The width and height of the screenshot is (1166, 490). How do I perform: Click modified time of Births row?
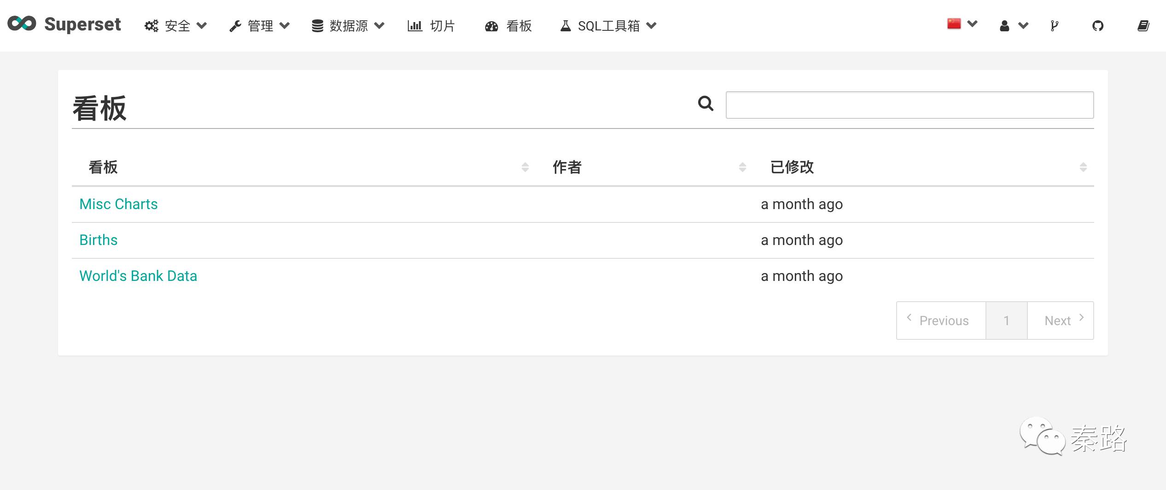(802, 240)
